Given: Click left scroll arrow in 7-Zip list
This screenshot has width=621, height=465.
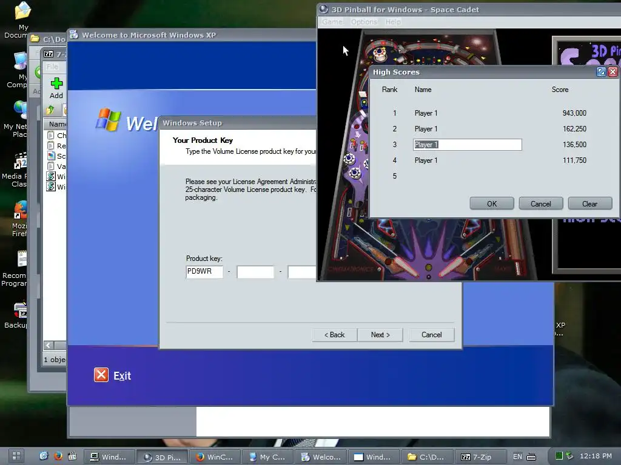Looking at the screenshot, I should 49,345.
